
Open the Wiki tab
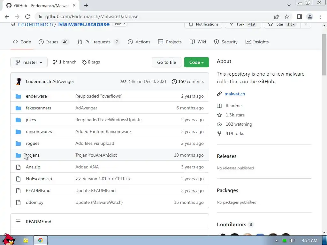click(x=198, y=42)
